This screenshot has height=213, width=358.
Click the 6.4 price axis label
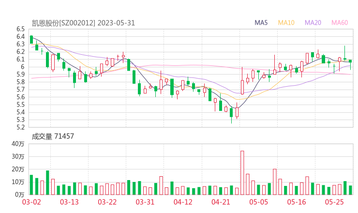(x=20, y=37)
